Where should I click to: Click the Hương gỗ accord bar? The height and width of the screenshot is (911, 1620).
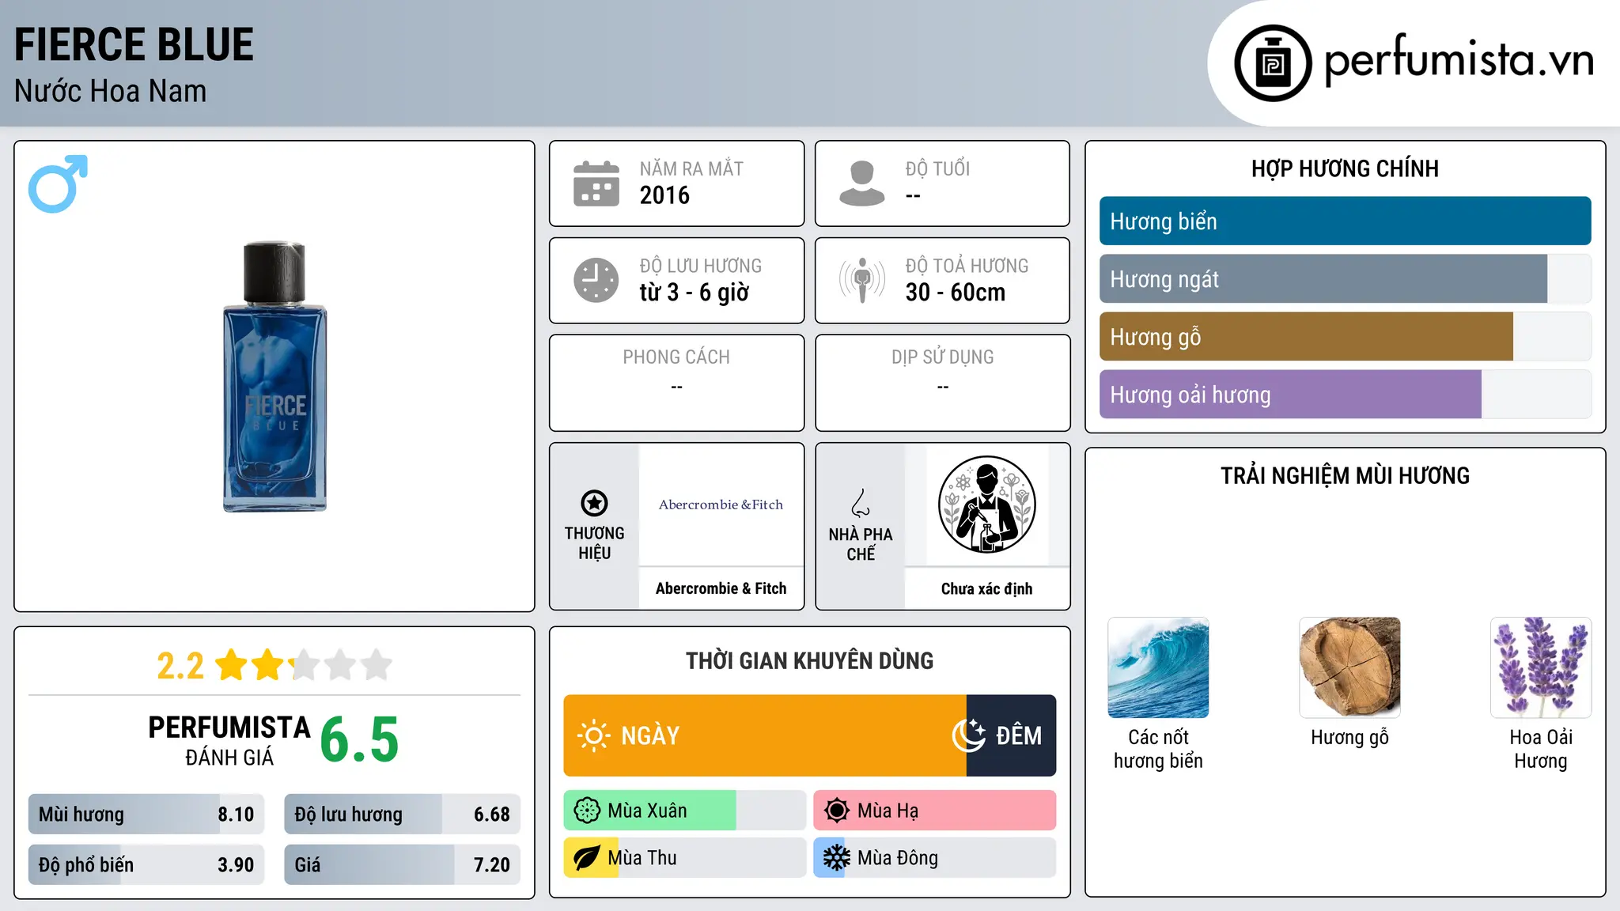pyautogui.click(x=1345, y=337)
